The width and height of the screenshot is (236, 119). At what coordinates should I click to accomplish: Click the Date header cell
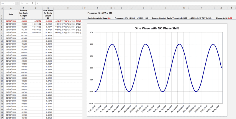point(11,14)
